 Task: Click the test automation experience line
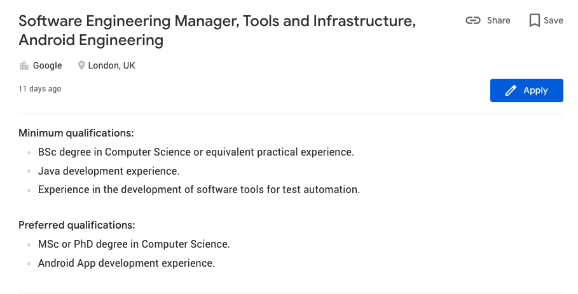[198, 189]
